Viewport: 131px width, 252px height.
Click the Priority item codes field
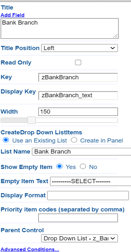point(78,218)
